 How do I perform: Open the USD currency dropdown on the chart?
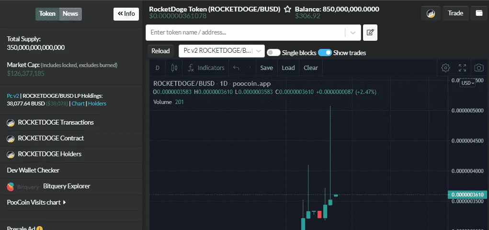point(468,83)
